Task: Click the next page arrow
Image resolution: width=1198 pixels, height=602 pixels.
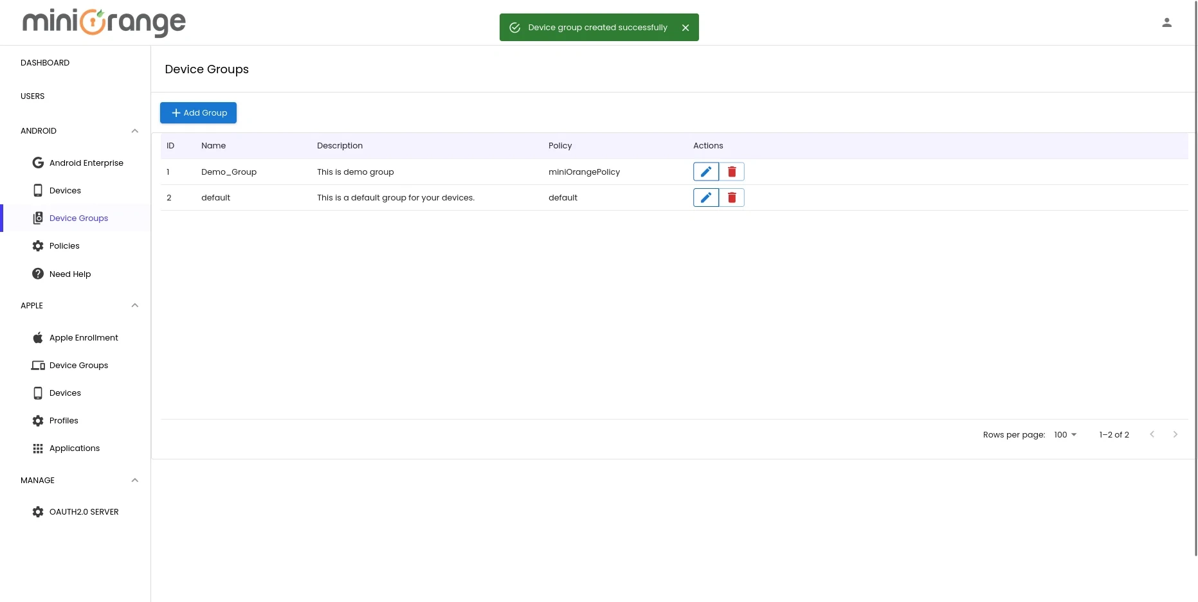Action: tap(1175, 434)
